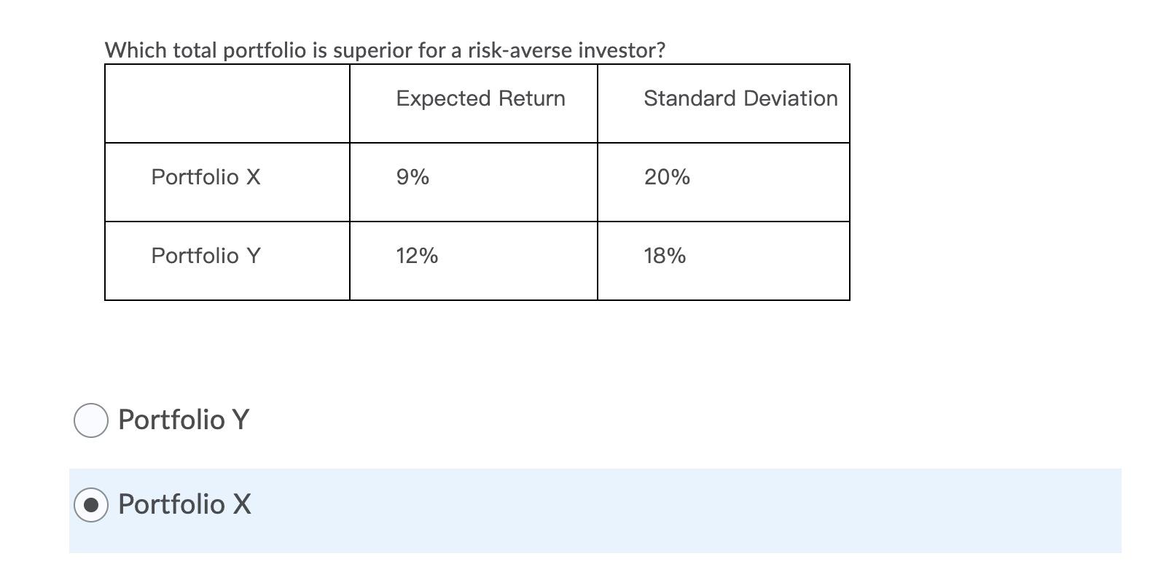This screenshot has width=1169, height=564.
Task: Click the empty top-left table cell
Action: (227, 102)
